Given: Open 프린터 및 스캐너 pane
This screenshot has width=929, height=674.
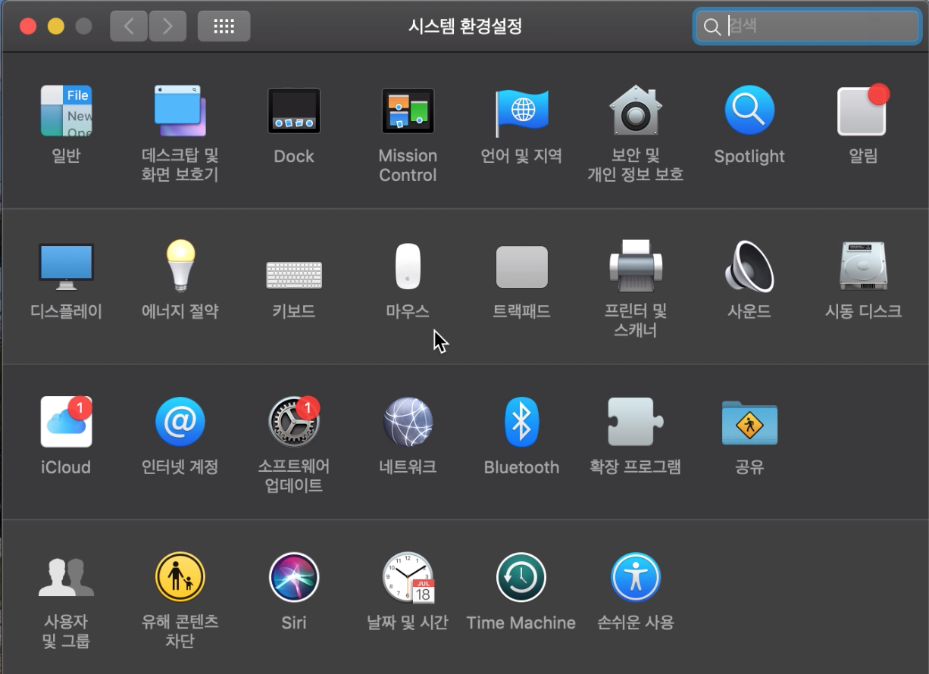Looking at the screenshot, I should pos(636,267).
